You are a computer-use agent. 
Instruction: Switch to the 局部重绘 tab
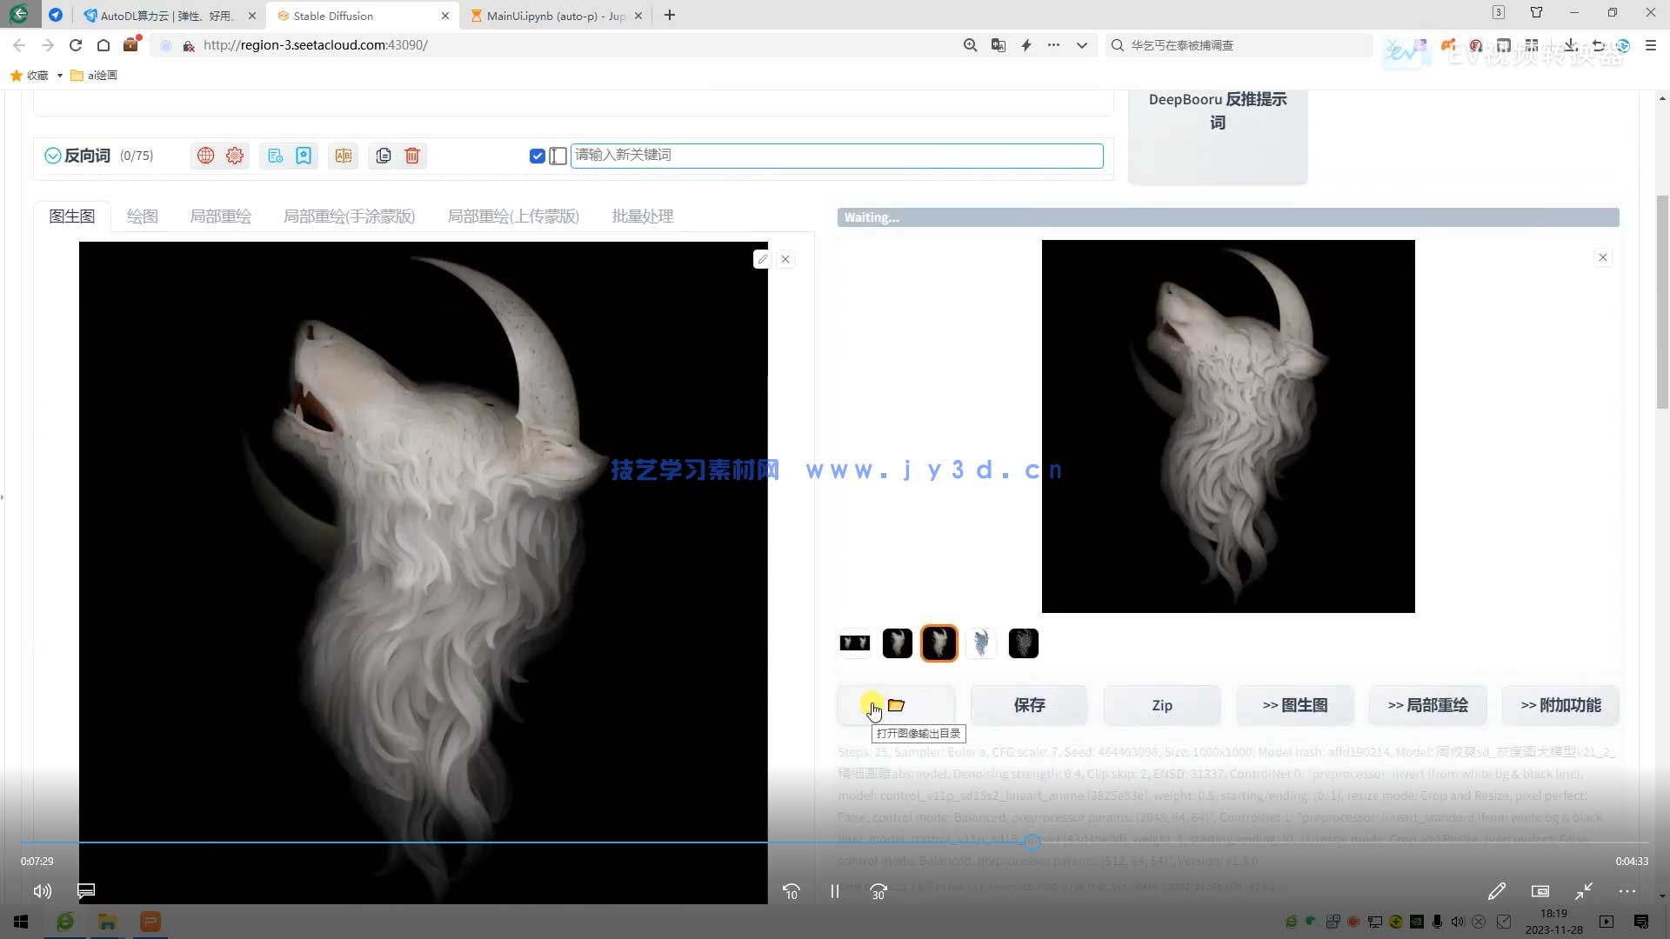(x=220, y=216)
